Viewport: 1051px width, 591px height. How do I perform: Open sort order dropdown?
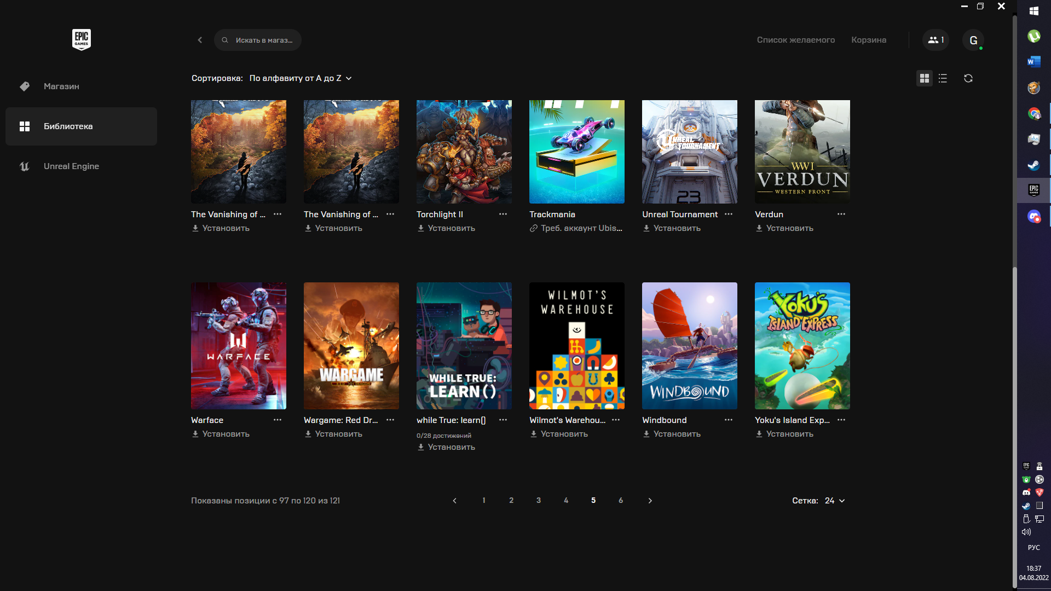coord(301,78)
